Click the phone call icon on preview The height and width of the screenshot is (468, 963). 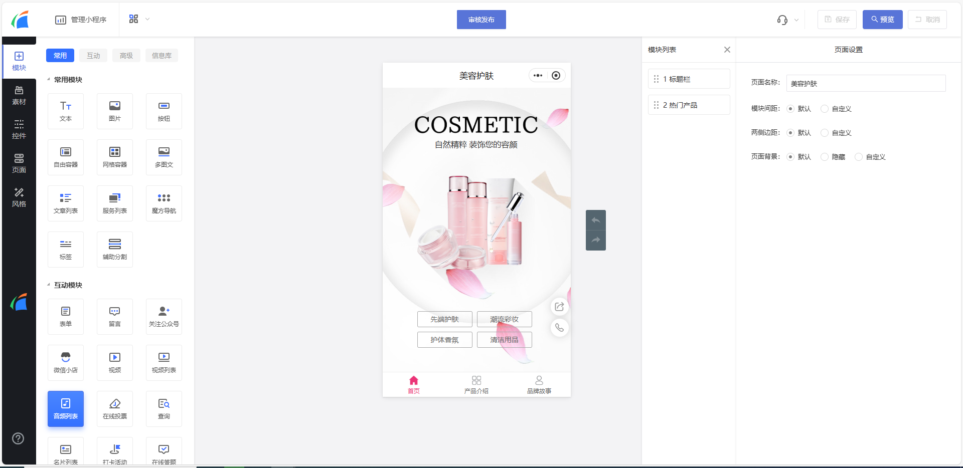click(559, 328)
